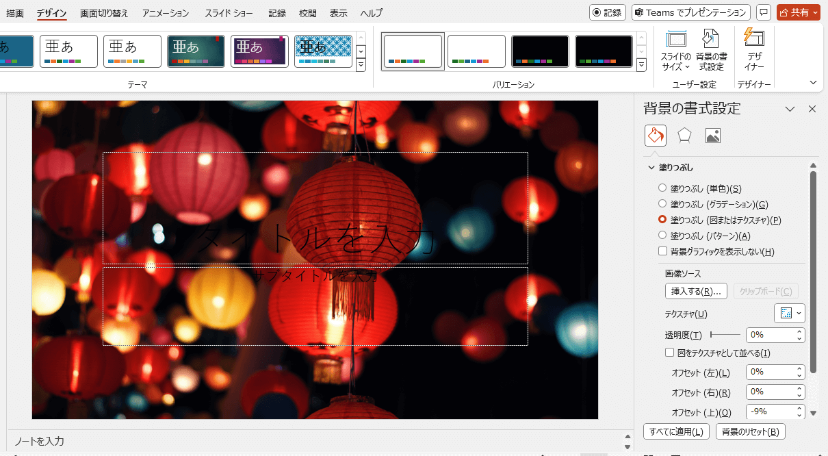Screen dimensions: 828x456
Task: Click the ノートを入力 notes area
Action: (315, 441)
